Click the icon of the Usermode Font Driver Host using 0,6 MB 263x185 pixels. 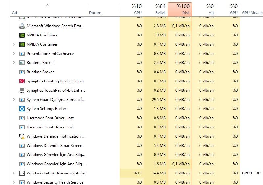click(x=22, y=118)
